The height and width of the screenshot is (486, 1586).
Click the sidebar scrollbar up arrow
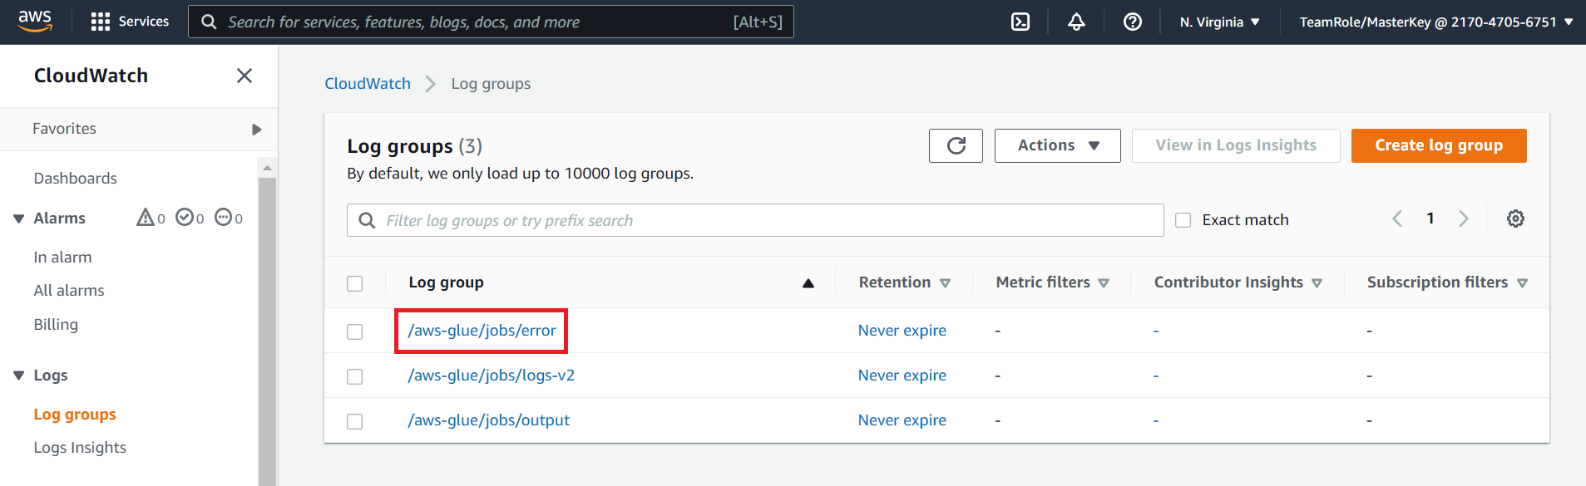267,167
